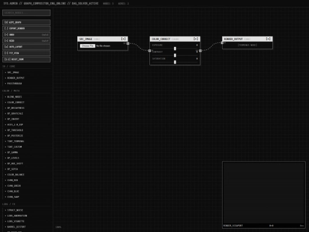Click the COLOR_CORRECT node input port
309x232 pixels.
[150, 51]
